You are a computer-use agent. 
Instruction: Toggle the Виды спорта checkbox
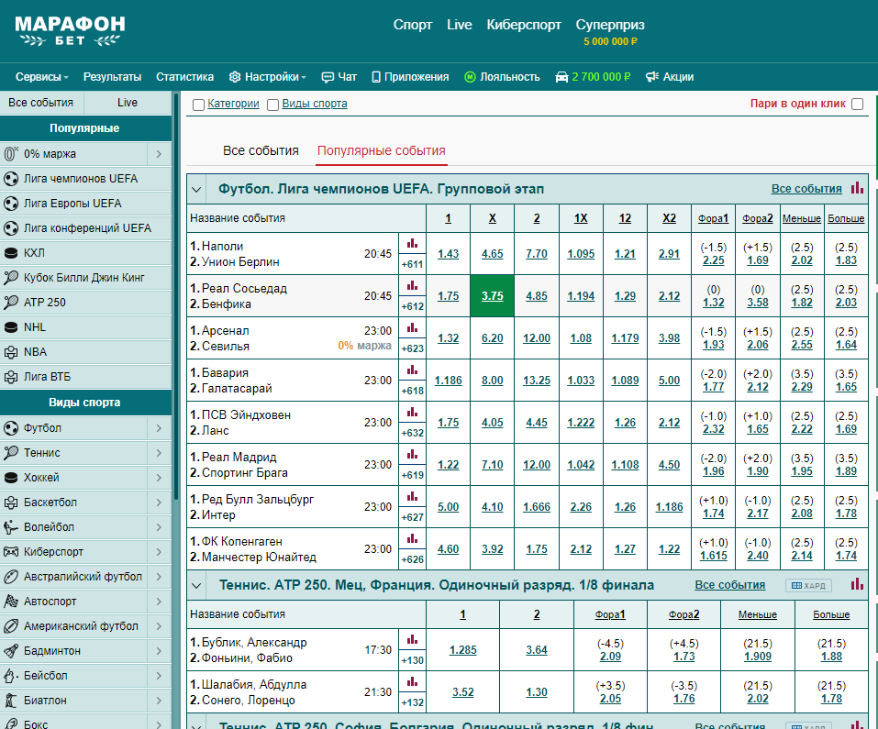272,105
